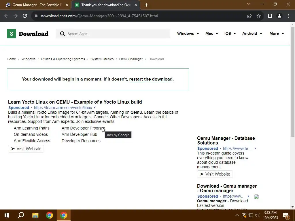Expand the More navigation menu

tap(277, 33)
